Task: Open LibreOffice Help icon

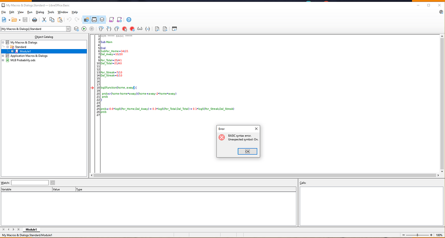Action: (129, 20)
